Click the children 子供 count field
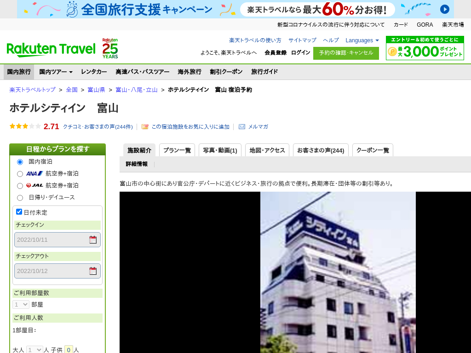 69,350
